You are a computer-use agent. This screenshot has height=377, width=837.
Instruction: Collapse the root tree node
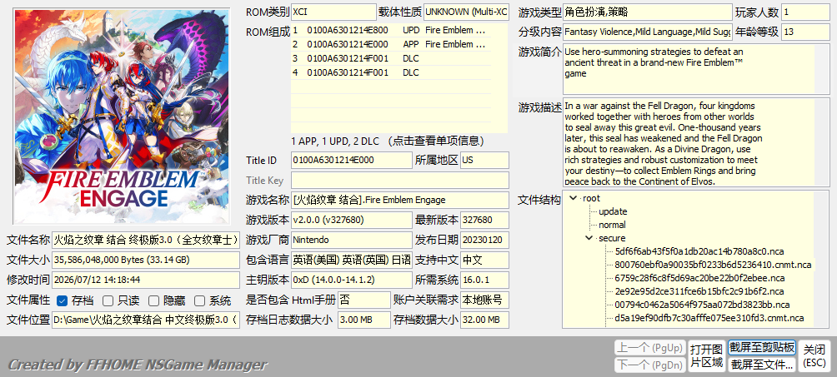[574, 198]
